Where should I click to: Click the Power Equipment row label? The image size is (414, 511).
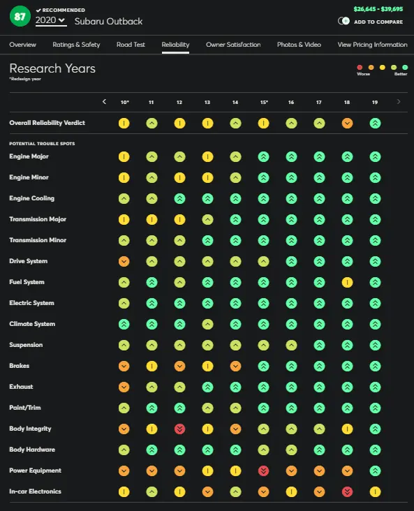click(x=35, y=471)
